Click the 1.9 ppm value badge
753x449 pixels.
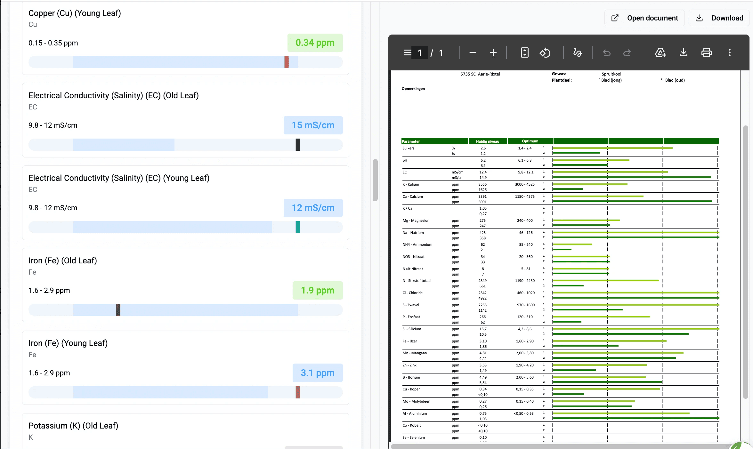pos(318,290)
